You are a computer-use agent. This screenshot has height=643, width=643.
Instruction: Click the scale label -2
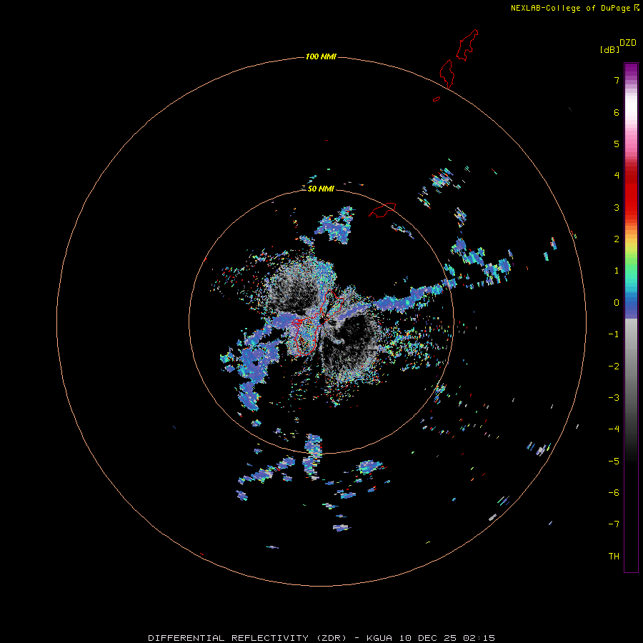(x=614, y=367)
